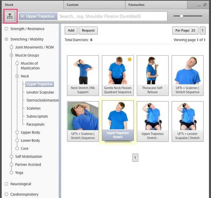Click the Add button
211x198 pixels.
click(71, 31)
